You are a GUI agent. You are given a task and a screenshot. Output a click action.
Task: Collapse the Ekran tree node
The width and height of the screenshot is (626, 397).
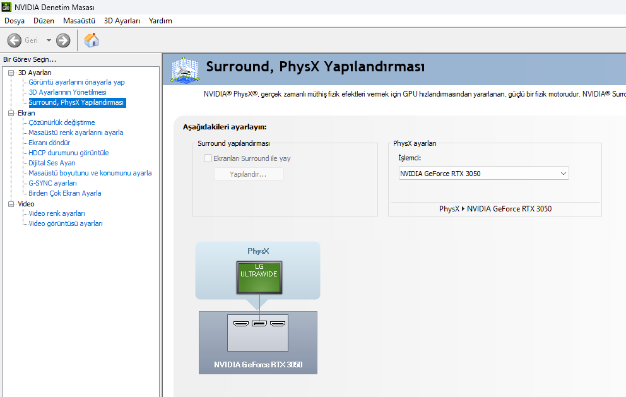tap(11, 113)
